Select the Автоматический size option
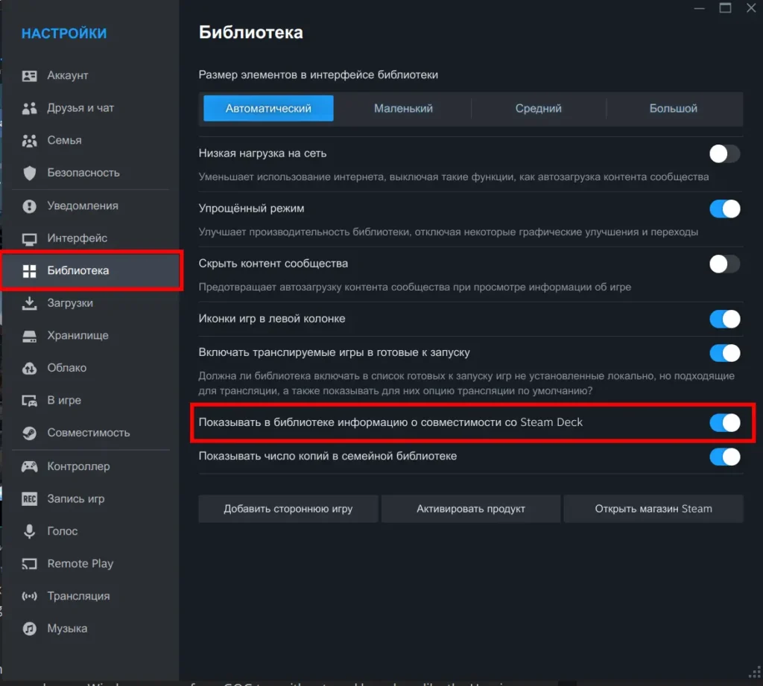Screen dimensions: 763x686 click(x=268, y=109)
